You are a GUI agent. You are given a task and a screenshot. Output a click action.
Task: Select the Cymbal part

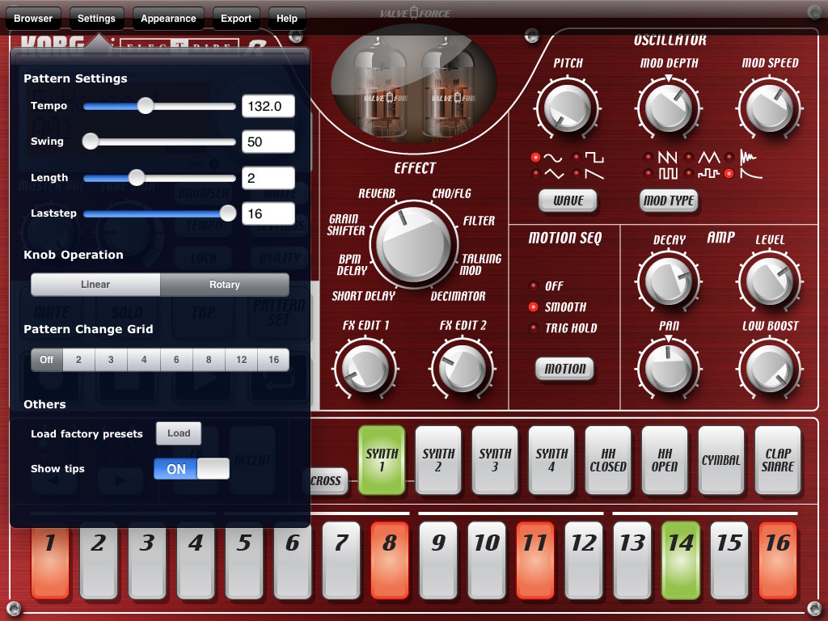(x=721, y=460)
